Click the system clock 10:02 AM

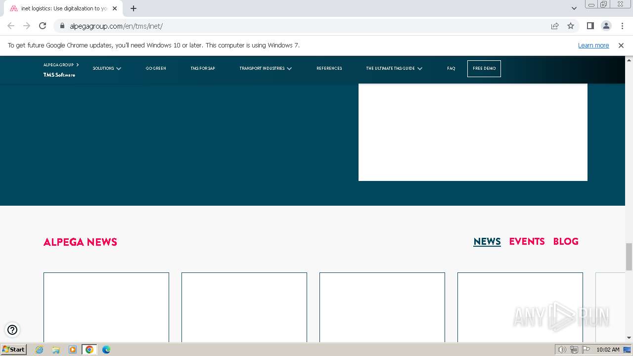pyautogui.click(x=608, y=350)
